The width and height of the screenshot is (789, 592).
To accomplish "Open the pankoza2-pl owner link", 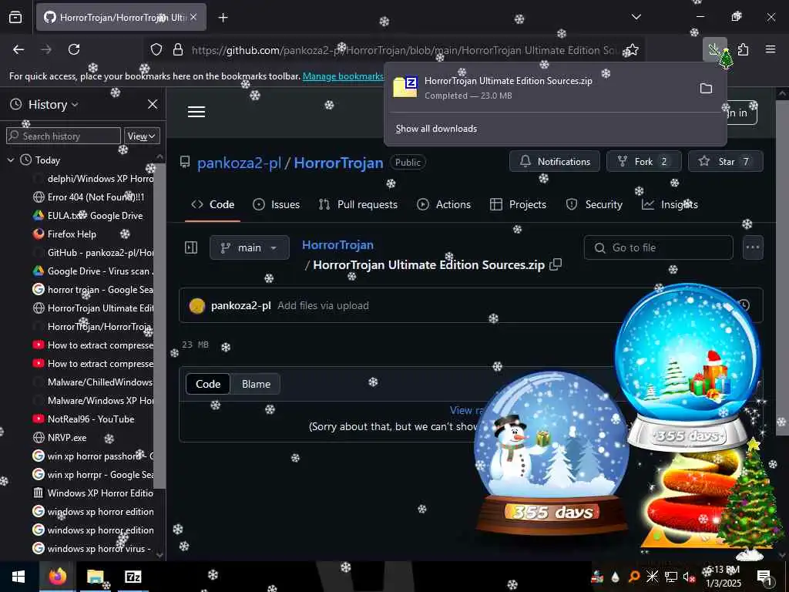I will tap(239, 163).
